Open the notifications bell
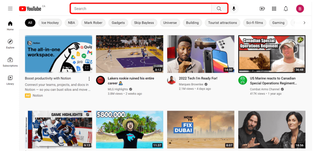 pos(286,9)
